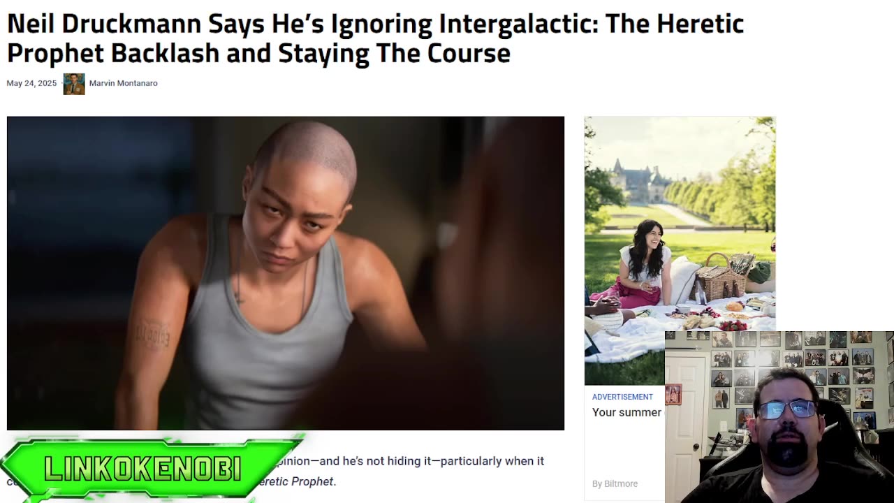Open the featured image of the bald character
This screenshot has width=894, height=503.
[x=286, y=273]
